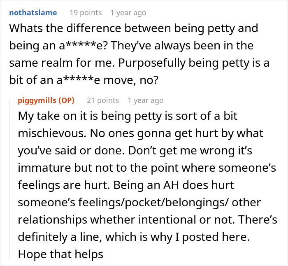Click the word "mischievous" in the reply

pyautogui.click(x=53, y=134)
